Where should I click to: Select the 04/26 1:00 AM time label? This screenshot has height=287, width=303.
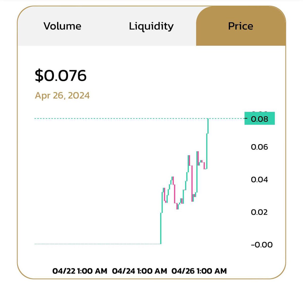point(199,271)
